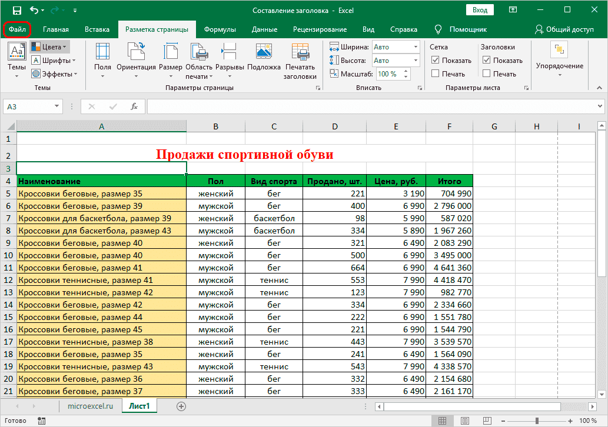Expand the Высота height dropdown
This screenshot has width=608, height=427.
[416, 61]
